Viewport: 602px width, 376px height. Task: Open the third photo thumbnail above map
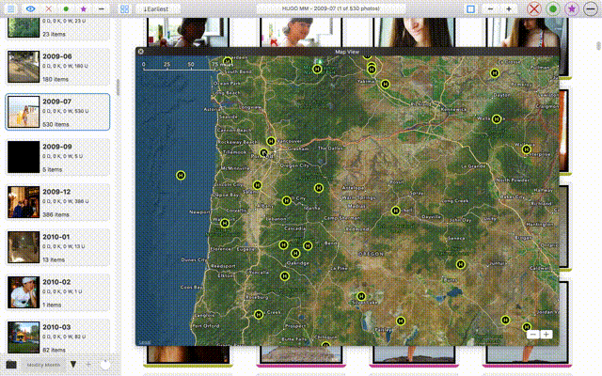[414, 32]
